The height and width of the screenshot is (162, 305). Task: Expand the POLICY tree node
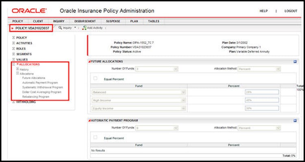[13, 38]
